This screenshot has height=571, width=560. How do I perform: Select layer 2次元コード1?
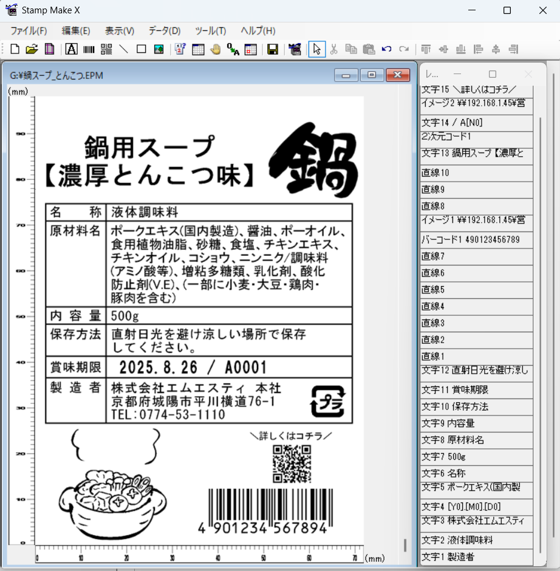[476, 139]
